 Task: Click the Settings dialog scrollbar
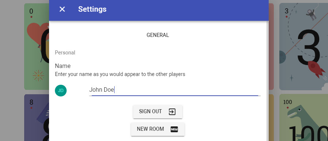tap(267, 81)
